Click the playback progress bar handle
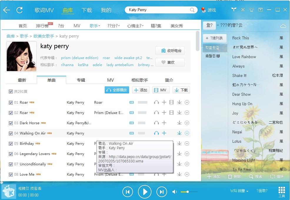This screenshot has height=200, width=290. coord(2,183)
